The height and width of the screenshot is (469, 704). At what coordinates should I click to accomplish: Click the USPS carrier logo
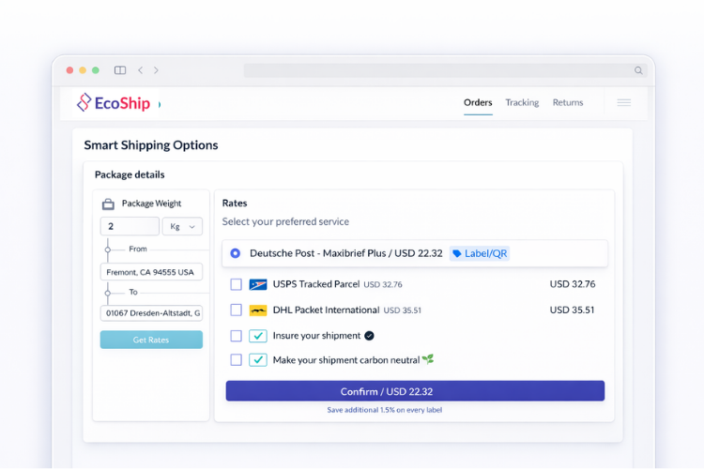(258, 284)
